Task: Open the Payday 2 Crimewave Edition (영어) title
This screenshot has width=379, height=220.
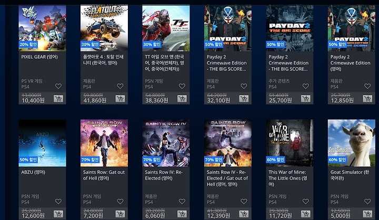Action: [350, 63]
